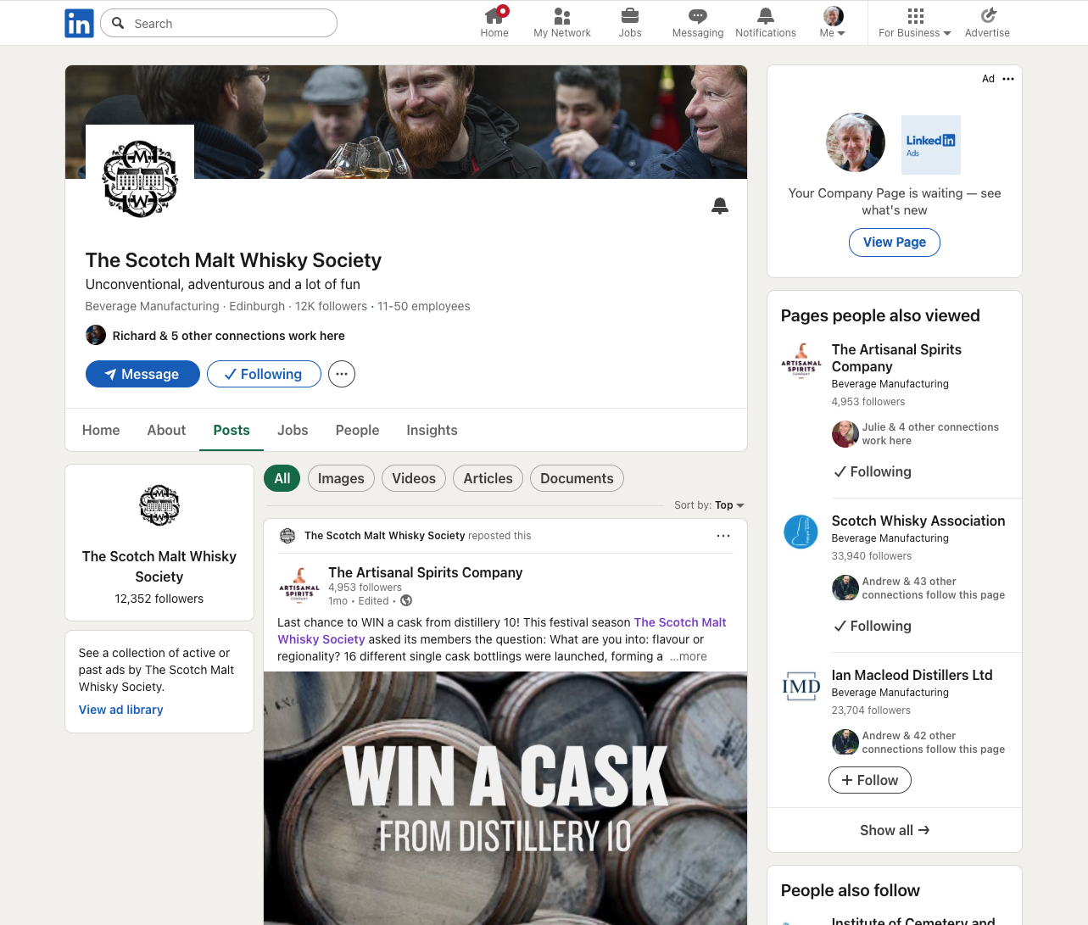Click the Search input field

219,23
